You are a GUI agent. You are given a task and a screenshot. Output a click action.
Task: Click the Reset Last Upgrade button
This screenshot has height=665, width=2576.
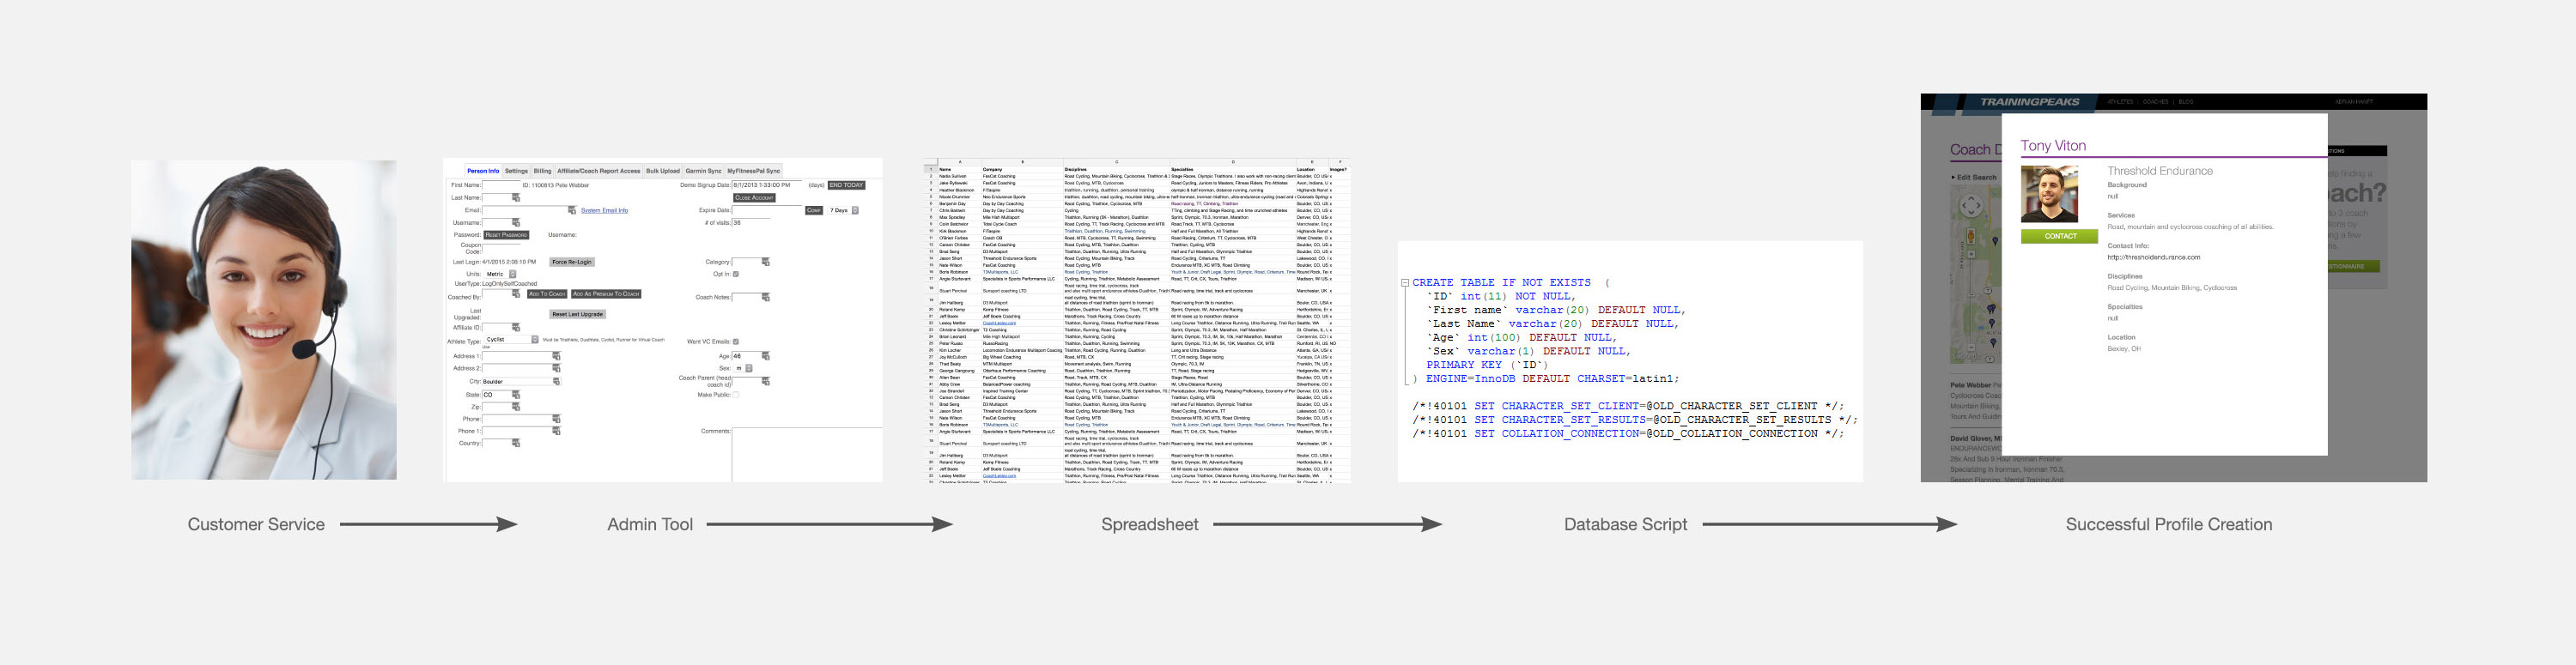click(x=578, y=314)
